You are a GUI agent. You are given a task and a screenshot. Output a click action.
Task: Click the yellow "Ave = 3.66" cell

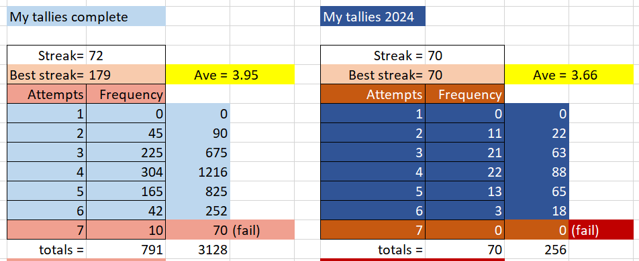(x=571, y=75)
